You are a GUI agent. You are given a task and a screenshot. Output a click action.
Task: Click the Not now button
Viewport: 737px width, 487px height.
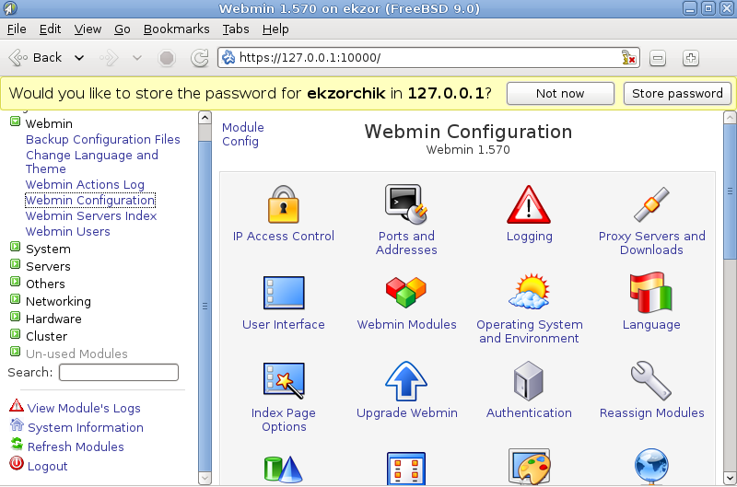560,94
